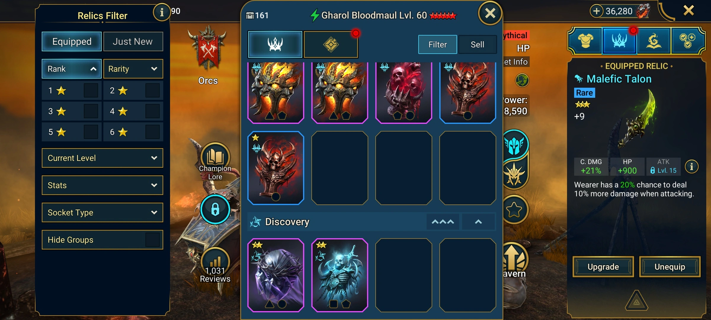
Task: Switch to the diamond relic tab
Action: (331, 44)
